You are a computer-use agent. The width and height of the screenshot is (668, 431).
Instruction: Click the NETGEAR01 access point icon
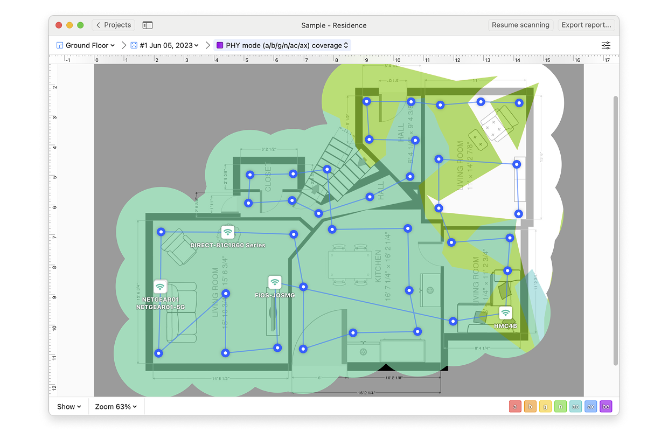160,287
